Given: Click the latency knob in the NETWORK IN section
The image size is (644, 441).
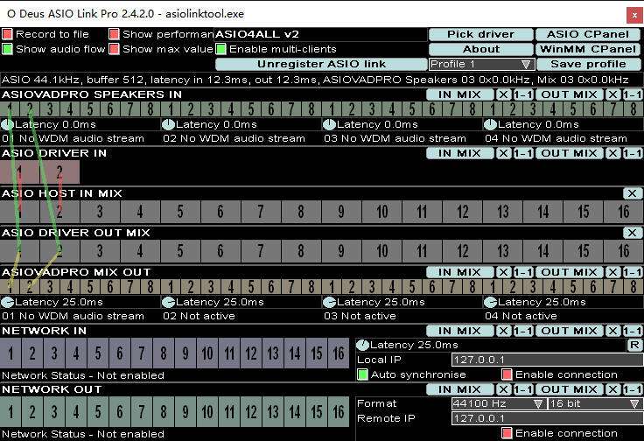Looking at the screenshot, I should 363,346.
